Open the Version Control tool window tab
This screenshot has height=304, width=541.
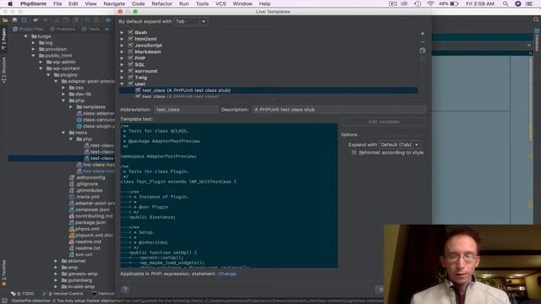pyautogui.click(x=63, y=294)
